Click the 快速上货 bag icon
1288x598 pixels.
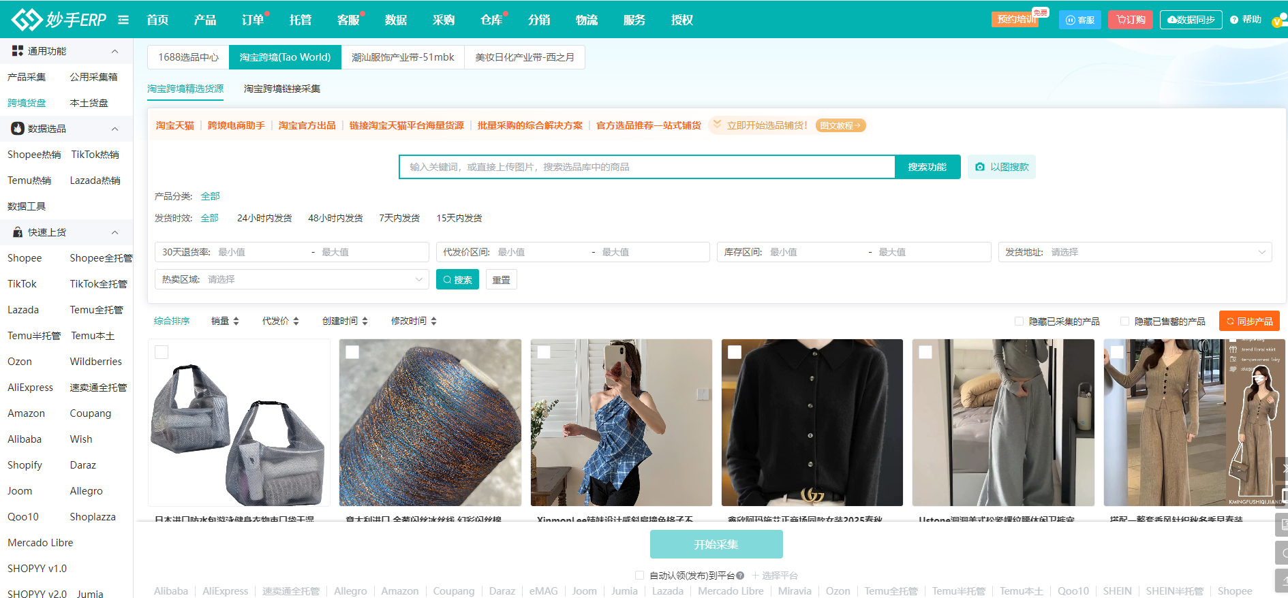[x=18, y=232]
